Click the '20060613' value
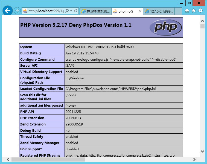 coord(73,118)
